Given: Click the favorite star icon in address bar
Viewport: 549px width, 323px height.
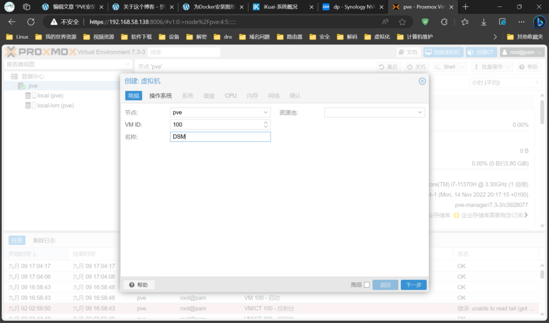Looking at the screenshot, I should pos(402,22).
